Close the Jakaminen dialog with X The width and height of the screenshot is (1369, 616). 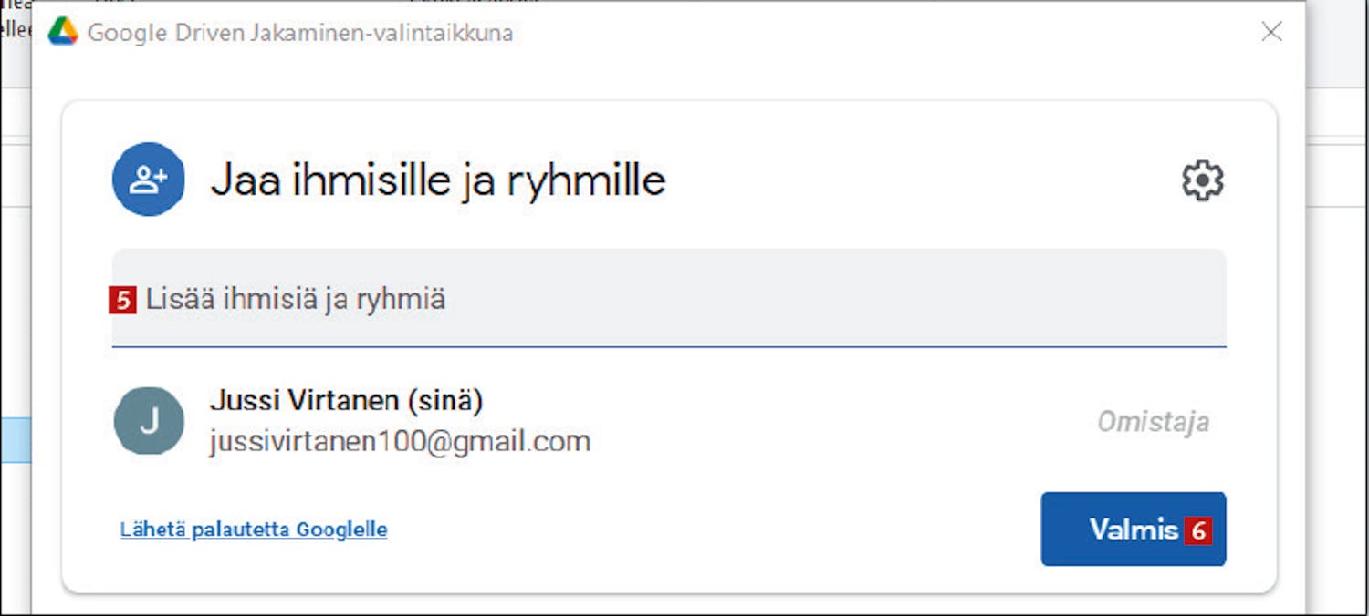[x=1271, y=32]
